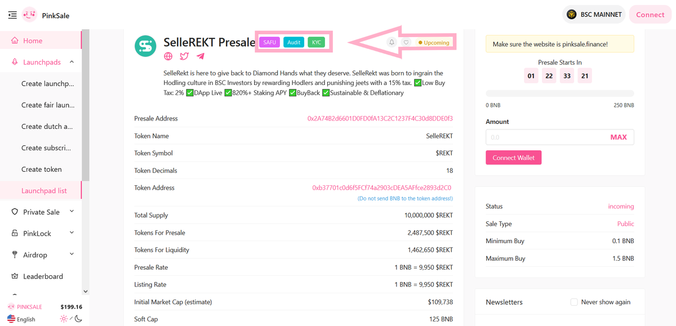This screenshot has width=676, height=326.
Task: Click the BSC MAINNET network selector
Action: pos(594,14)
